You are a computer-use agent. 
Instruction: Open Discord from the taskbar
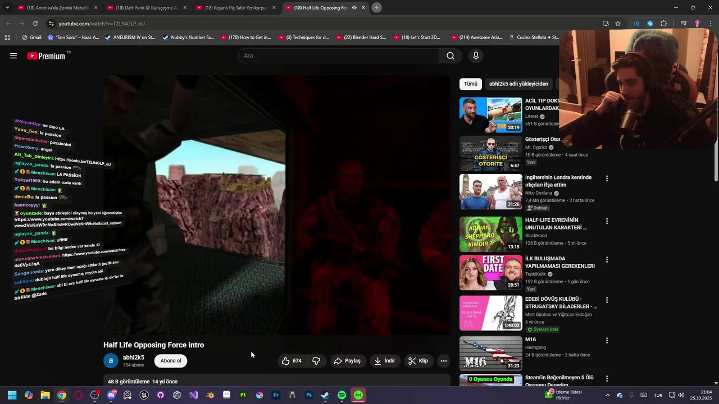point(111,395)
